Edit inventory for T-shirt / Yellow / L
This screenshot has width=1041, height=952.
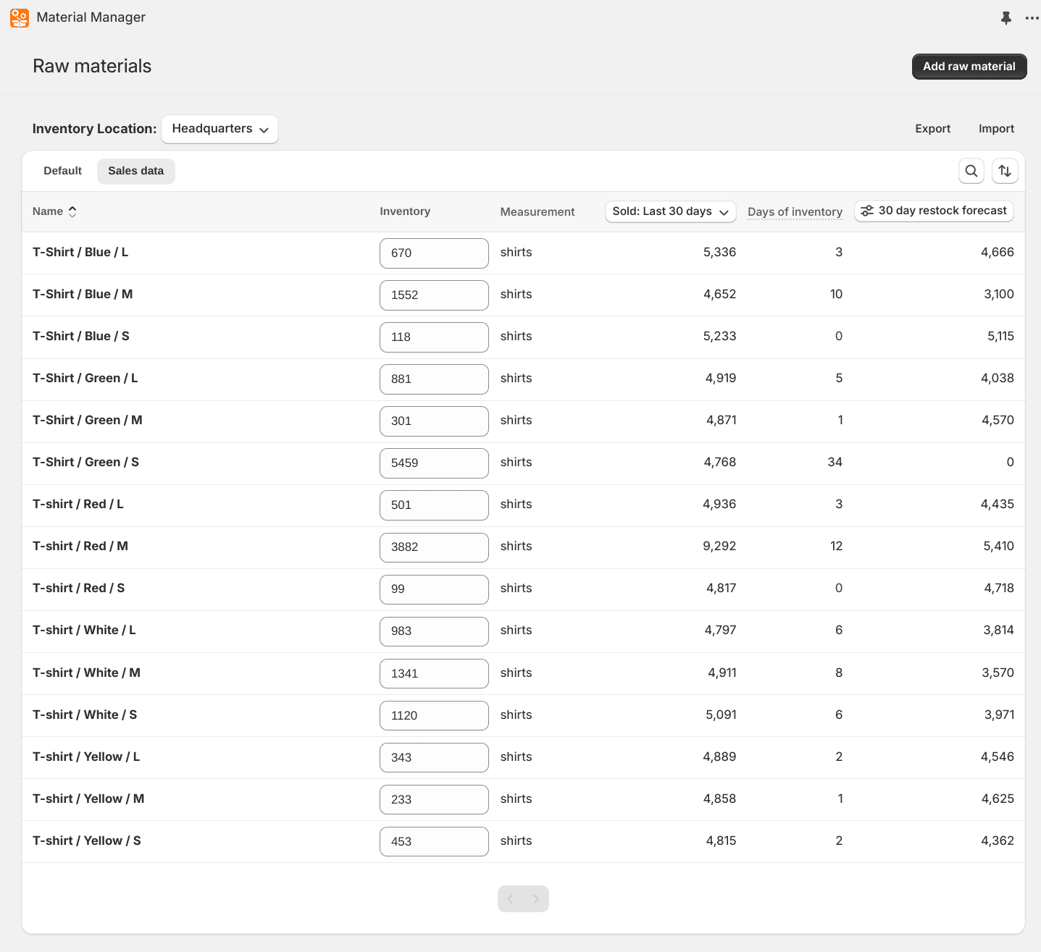point(434,757)
